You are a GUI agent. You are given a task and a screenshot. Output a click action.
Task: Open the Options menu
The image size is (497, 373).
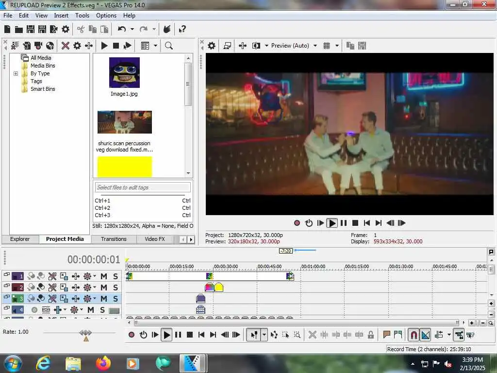coord(106,16)
